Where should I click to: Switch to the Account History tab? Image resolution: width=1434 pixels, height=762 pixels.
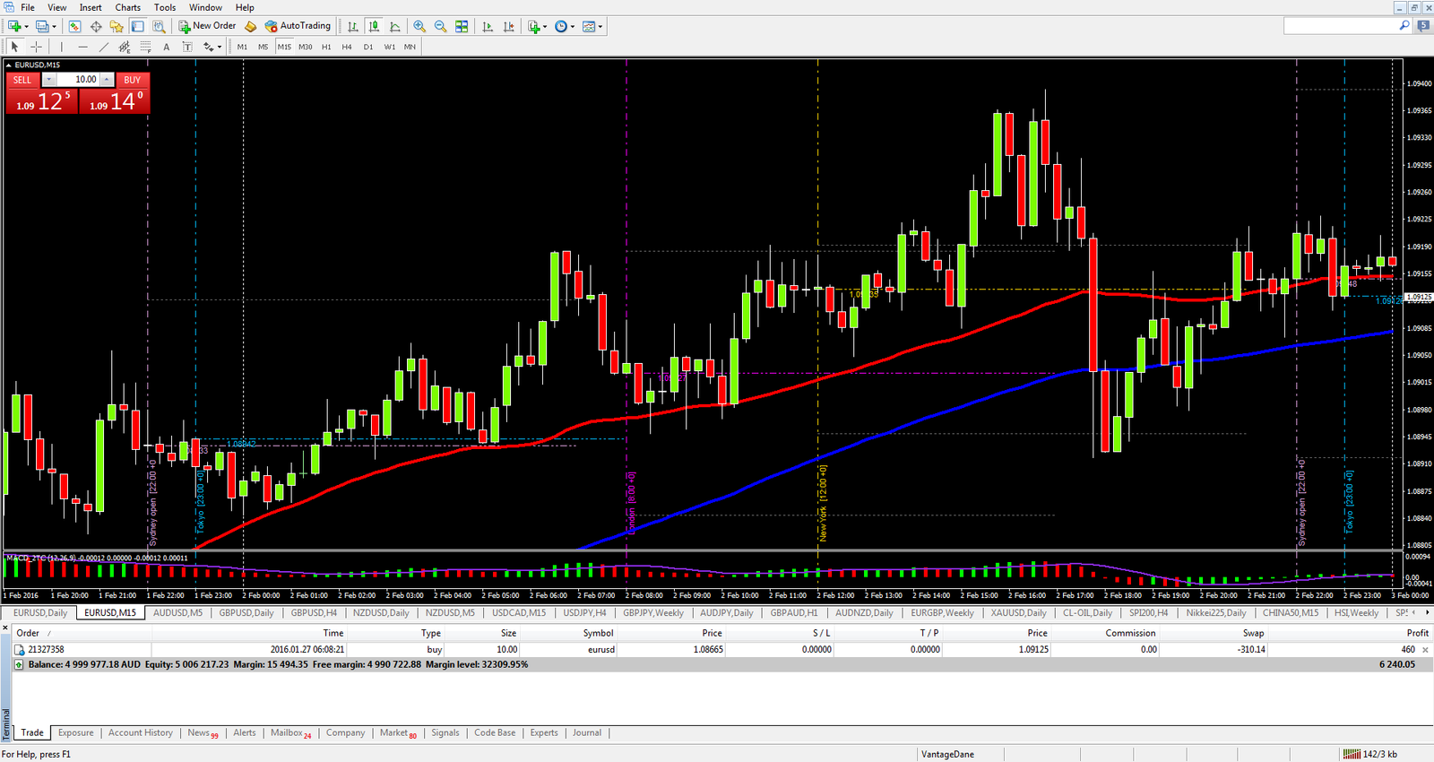140,732
